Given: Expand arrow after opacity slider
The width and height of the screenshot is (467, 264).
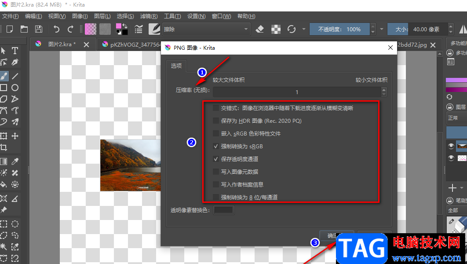Looking at the screenshot, I should [x=382, y=29].
